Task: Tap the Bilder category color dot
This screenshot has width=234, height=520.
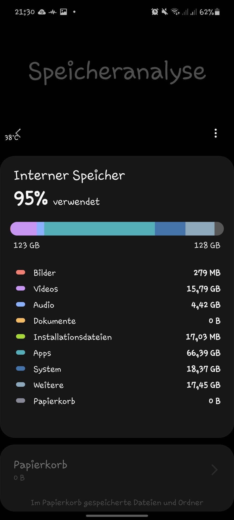Action: point(20,272)
